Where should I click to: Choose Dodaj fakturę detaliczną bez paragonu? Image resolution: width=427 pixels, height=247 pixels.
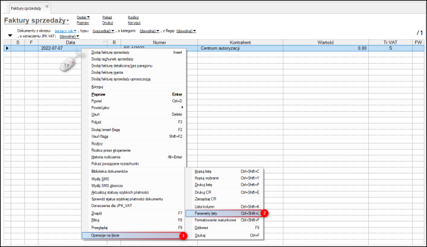click(x=134, y=66)
